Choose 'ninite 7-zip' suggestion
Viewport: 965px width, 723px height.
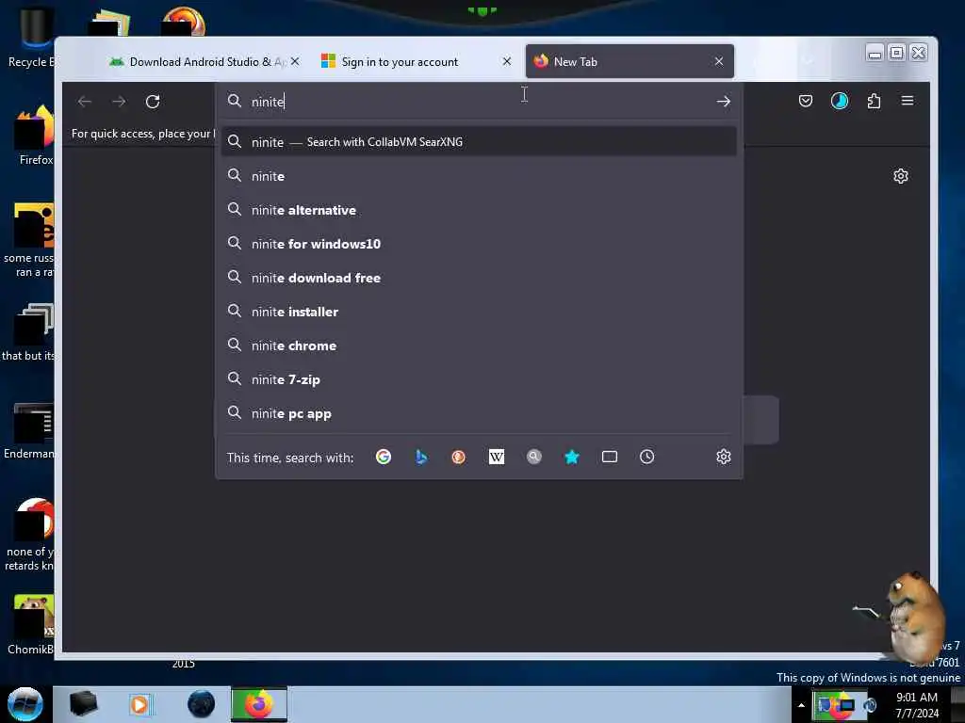(479, 379)
